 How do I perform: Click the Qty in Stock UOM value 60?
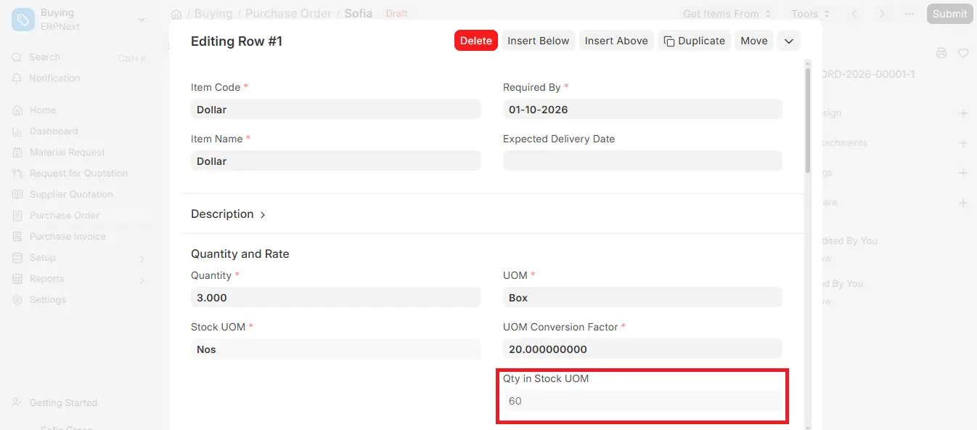642,401
